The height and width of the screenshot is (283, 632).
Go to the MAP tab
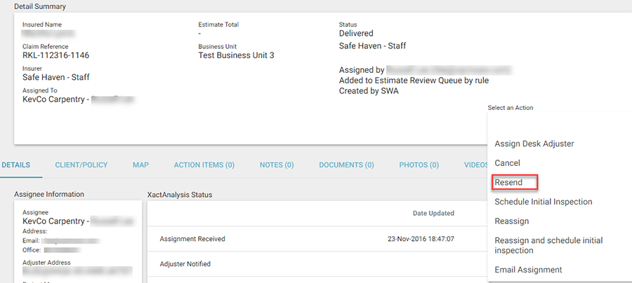[140, 165]
